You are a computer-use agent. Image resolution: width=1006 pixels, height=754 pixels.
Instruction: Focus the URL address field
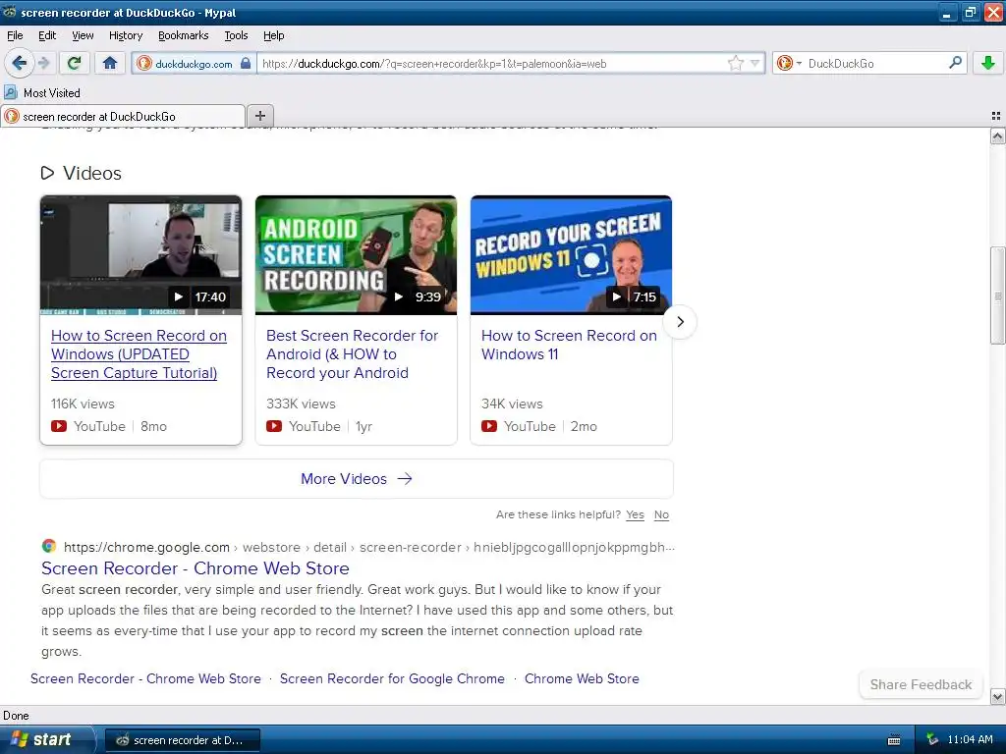pos(491,64)
